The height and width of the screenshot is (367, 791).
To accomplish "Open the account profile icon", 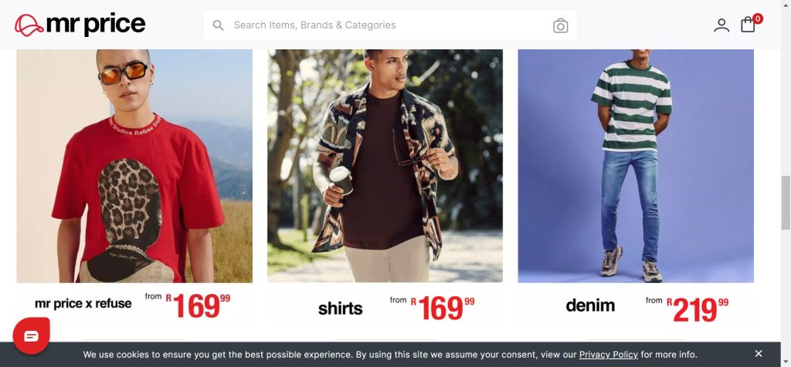I will coord(721,25).
